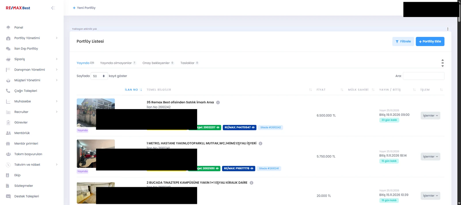Sort the table by the FİYAT column
The image size is (461, 205).
(330, 90)
